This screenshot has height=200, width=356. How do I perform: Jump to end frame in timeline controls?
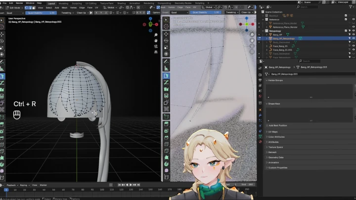click(x=138, y=185)
